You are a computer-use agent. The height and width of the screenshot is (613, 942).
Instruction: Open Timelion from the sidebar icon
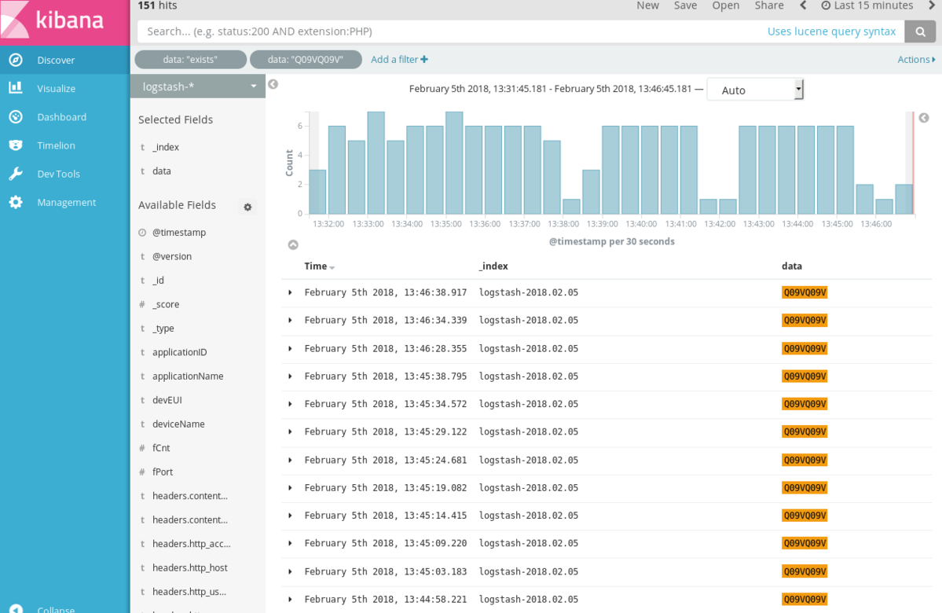coord(16,145)
